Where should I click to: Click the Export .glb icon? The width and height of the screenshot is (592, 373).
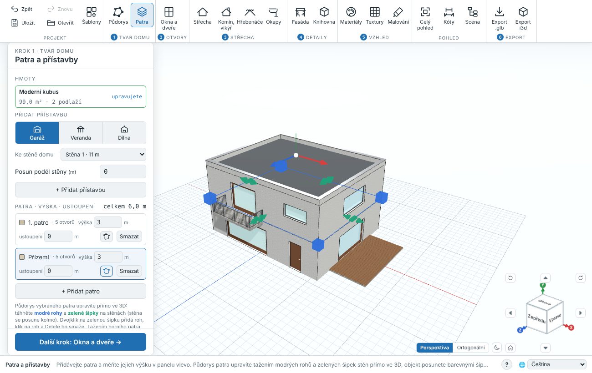pyautogui.click(x=500, y=18)
